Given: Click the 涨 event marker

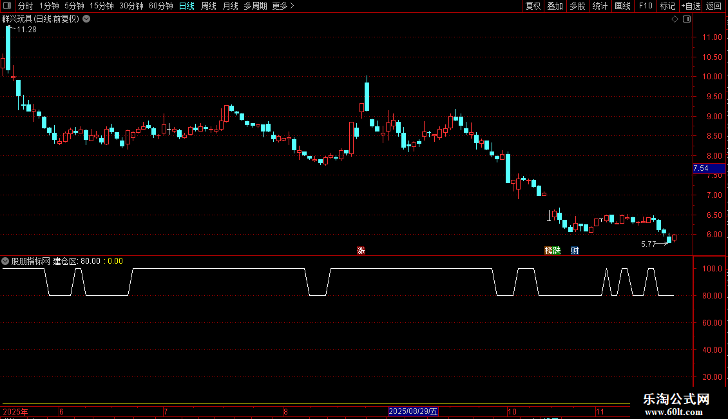Looking at the screenshot, I should click(361, 250).
